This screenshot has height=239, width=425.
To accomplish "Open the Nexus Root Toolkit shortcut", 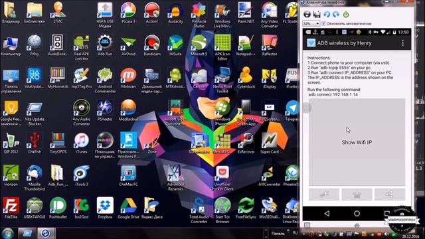I will click(222, 80).
